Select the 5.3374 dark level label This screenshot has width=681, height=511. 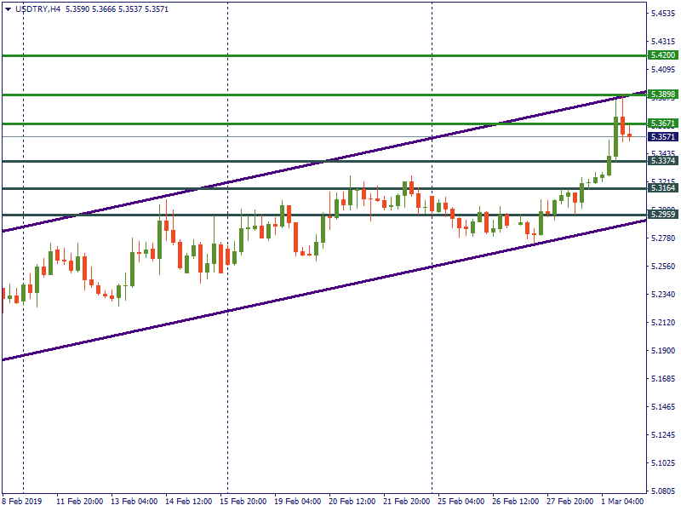[x=662, y=161]
